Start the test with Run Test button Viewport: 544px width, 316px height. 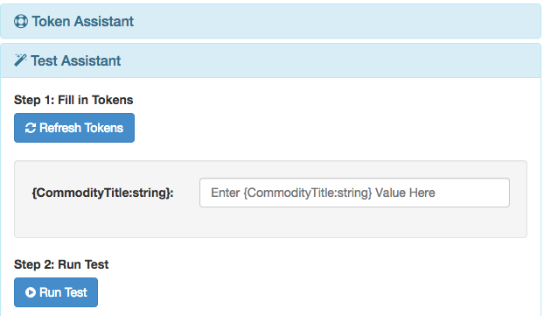(56, 292)
